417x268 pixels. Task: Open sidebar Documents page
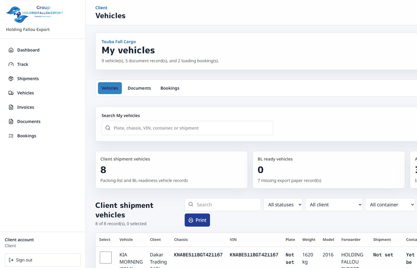[x=43, y=121]
